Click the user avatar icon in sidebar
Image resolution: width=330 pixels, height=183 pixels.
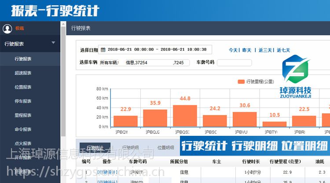(7, 29)
